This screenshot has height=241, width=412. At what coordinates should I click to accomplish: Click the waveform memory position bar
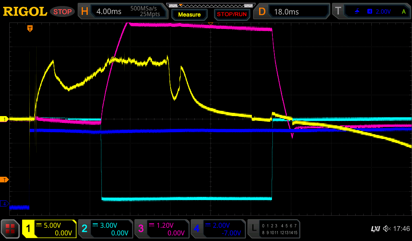(210, 5)
